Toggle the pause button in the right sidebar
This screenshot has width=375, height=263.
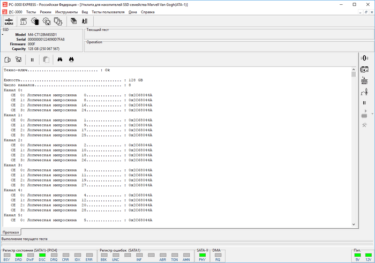364,103
